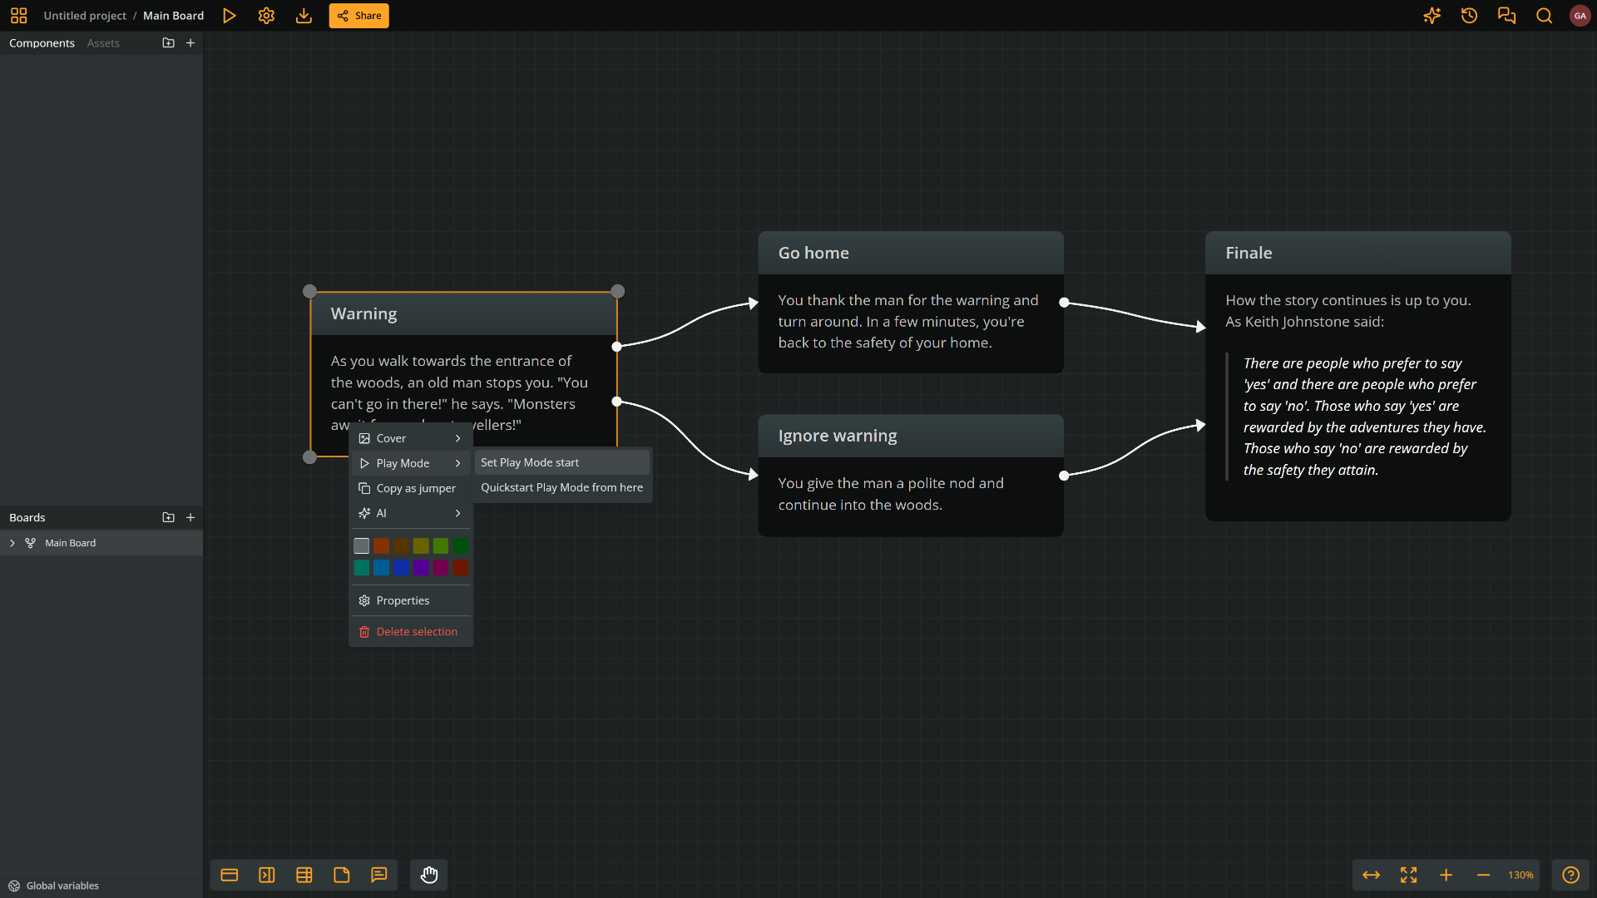Select the Ignore warning element title
The height and width of the screenshot is (898, 1597).
tap(838, 436)
